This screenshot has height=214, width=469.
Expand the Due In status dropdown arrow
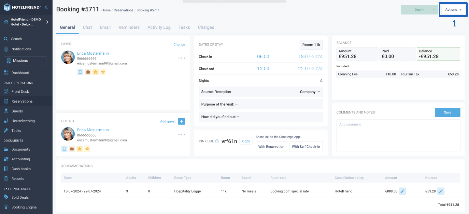(x=434, y=10)
